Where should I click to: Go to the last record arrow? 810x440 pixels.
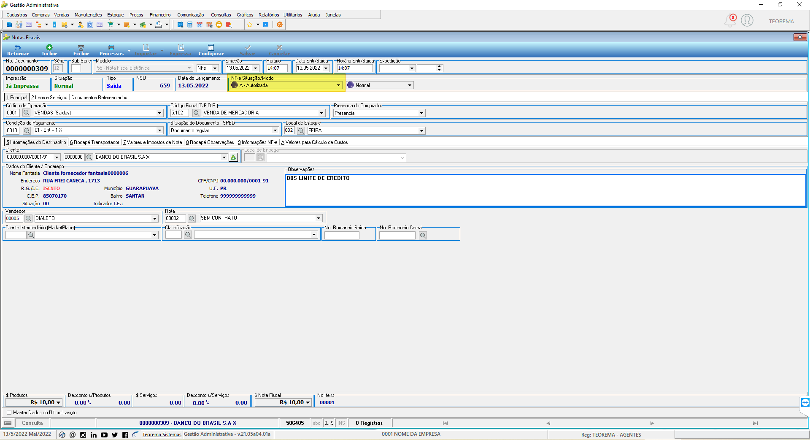tap(755, 423)
